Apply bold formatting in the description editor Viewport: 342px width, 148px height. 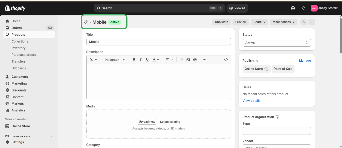(x=134, y=60)
